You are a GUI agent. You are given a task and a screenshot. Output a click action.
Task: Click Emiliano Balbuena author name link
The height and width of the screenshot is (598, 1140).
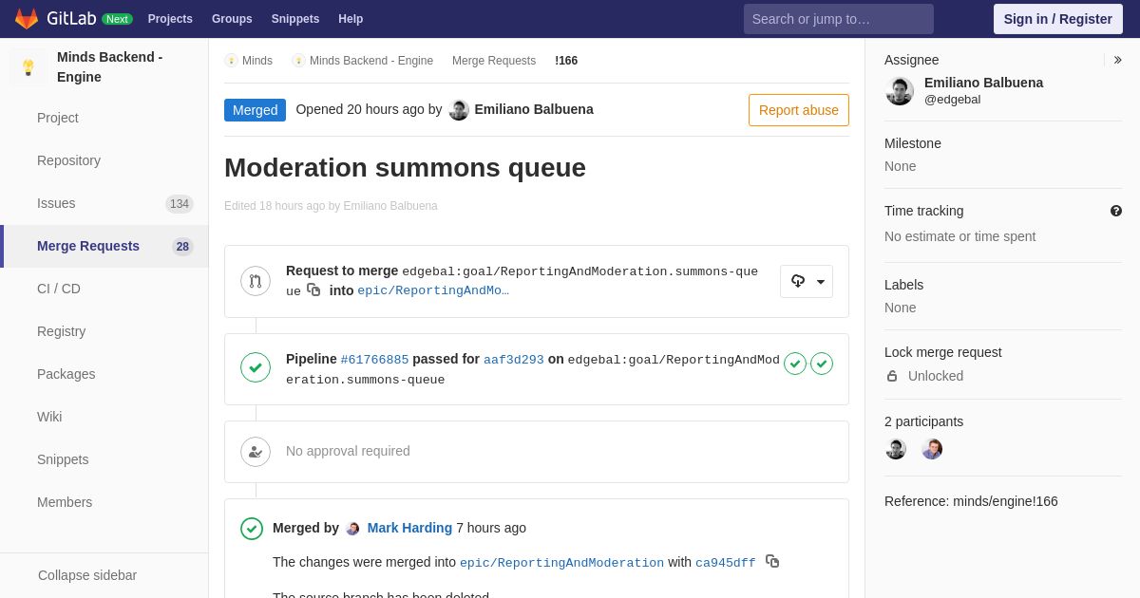534,109
